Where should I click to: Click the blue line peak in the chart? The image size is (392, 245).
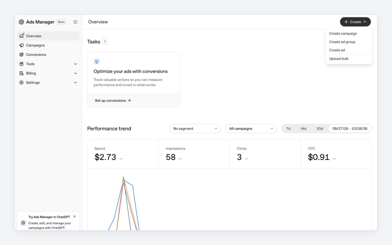pyautogui.click(x=124, y=180)
